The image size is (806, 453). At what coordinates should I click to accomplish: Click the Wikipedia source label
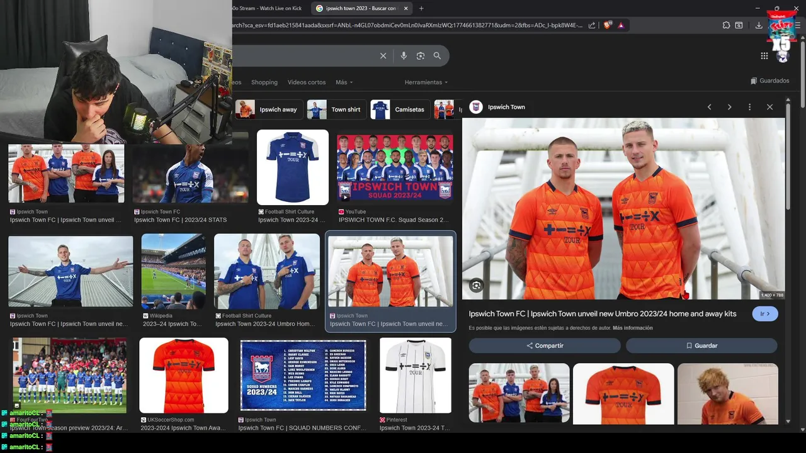tap(161, 316)
